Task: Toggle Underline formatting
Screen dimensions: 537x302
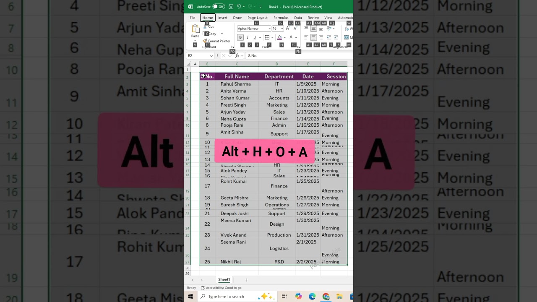Action: pos(255,37)
